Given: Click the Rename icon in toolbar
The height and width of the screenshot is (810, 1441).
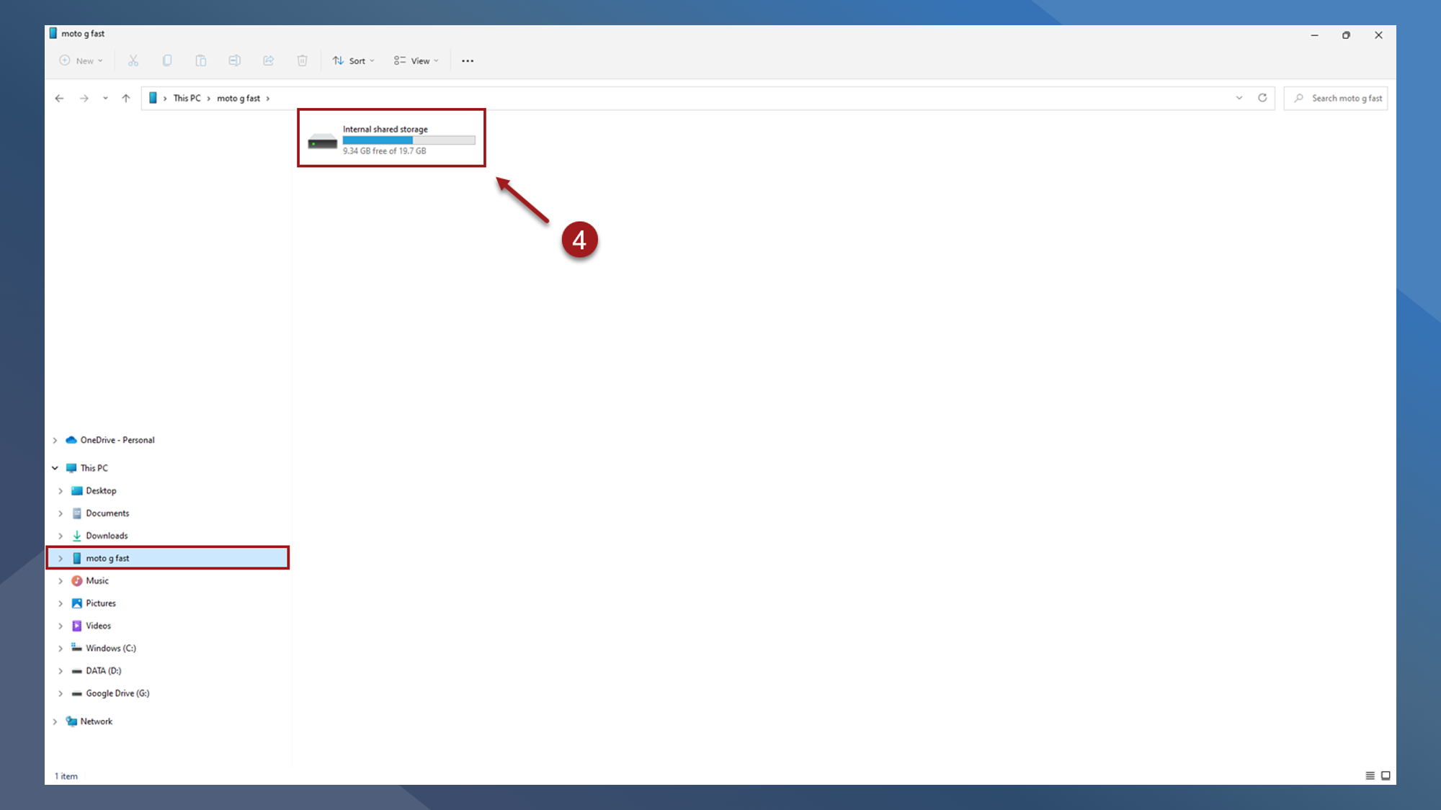Looking at the screenshot, I should pyautogui.click(x=235, y=60).
